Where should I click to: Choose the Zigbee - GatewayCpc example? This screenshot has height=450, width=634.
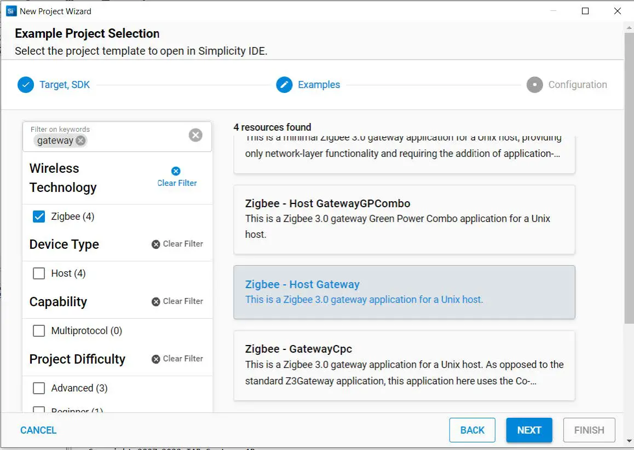[404, 365]
